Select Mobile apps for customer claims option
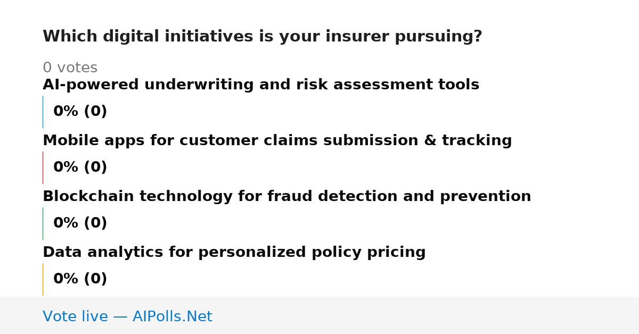The height and width of the screenshot is (334, 639). [x=277, y=141]
